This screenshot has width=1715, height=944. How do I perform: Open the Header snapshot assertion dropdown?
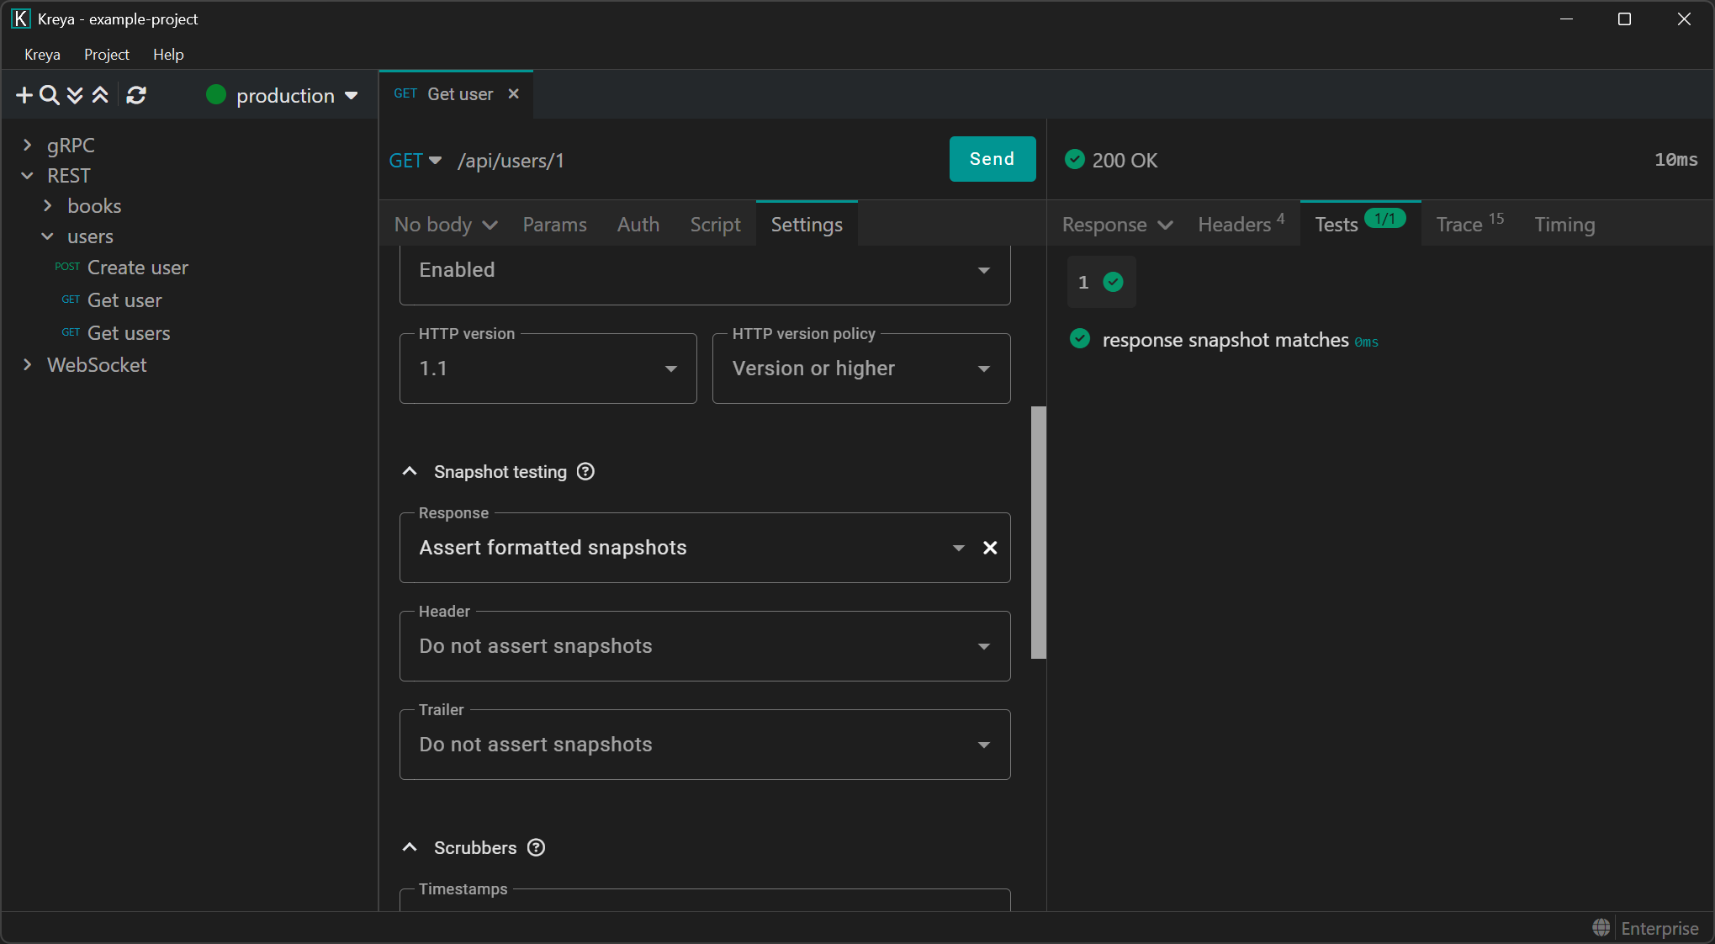(x=704, y=647)
